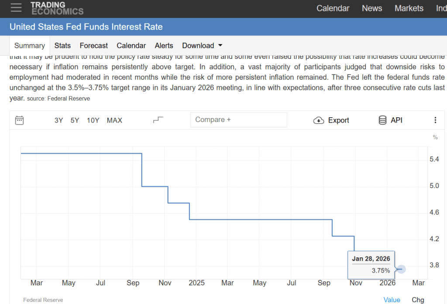The image size is (447, 304).
Task: Change chart type using step-line icon
Action: pyautogui.click(x=158, y=120)
